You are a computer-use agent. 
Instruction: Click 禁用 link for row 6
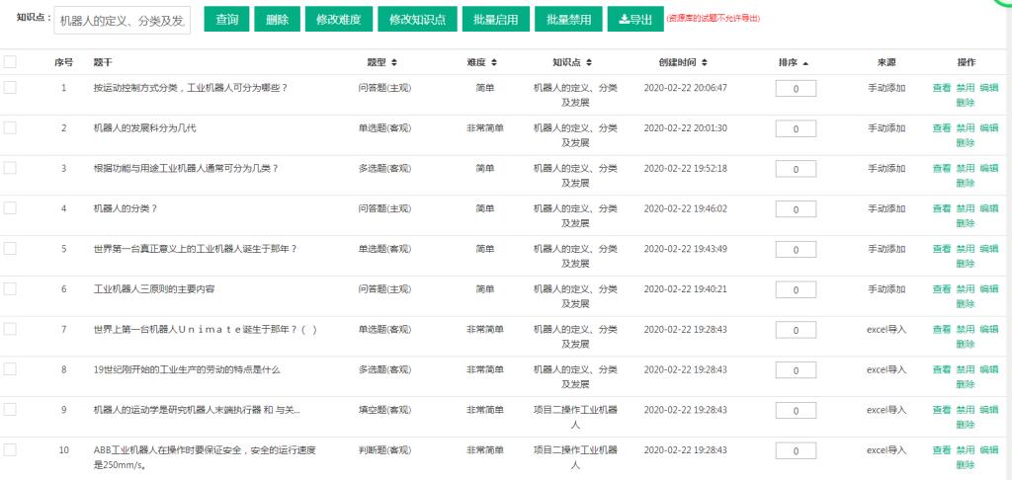tap(965, 288)
